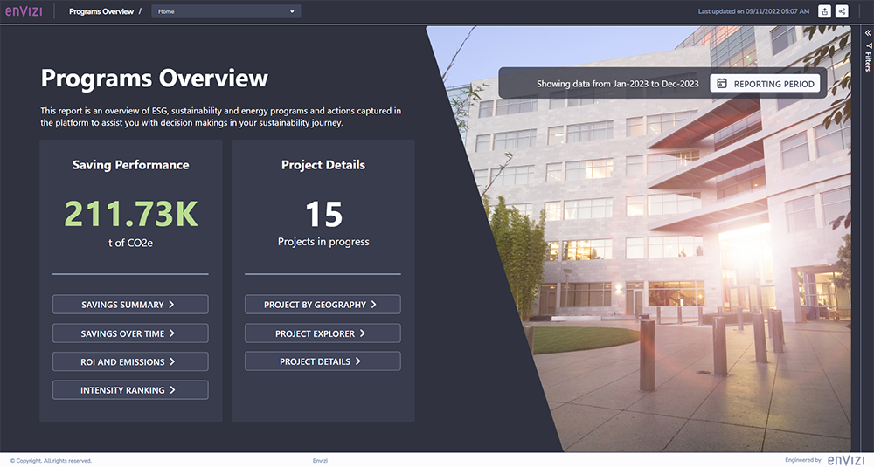Viewport: 874px width, 467px height.
Task: Open Project by Geography view
Action: click(323, 305)
